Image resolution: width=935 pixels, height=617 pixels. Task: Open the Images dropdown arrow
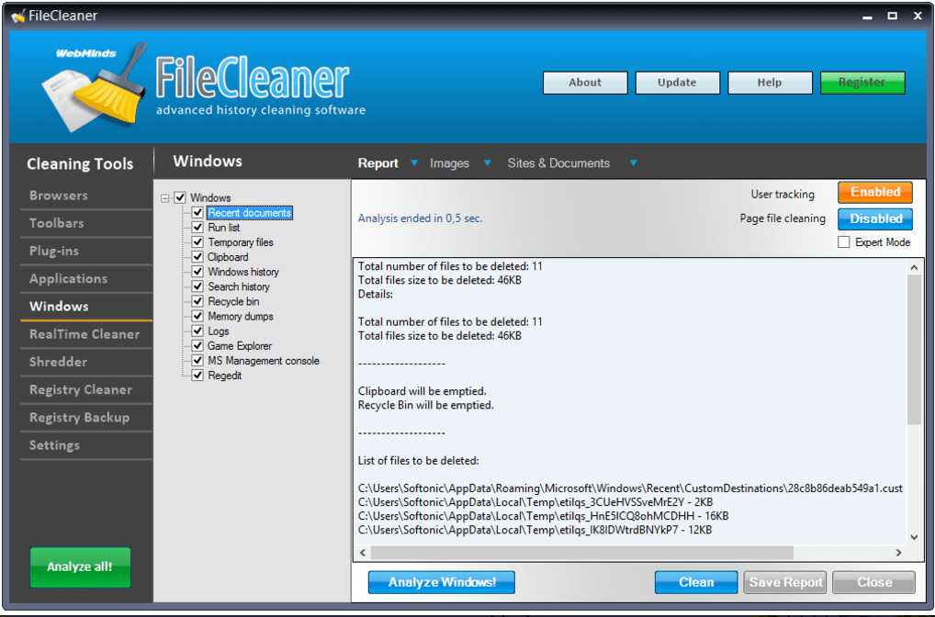[x=487, y=163]
